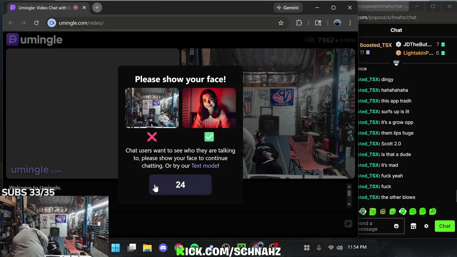Viewport: 457px width, 257px height.
Task: Click chat message 'surfs up is lit'
Action: point(395,111)
